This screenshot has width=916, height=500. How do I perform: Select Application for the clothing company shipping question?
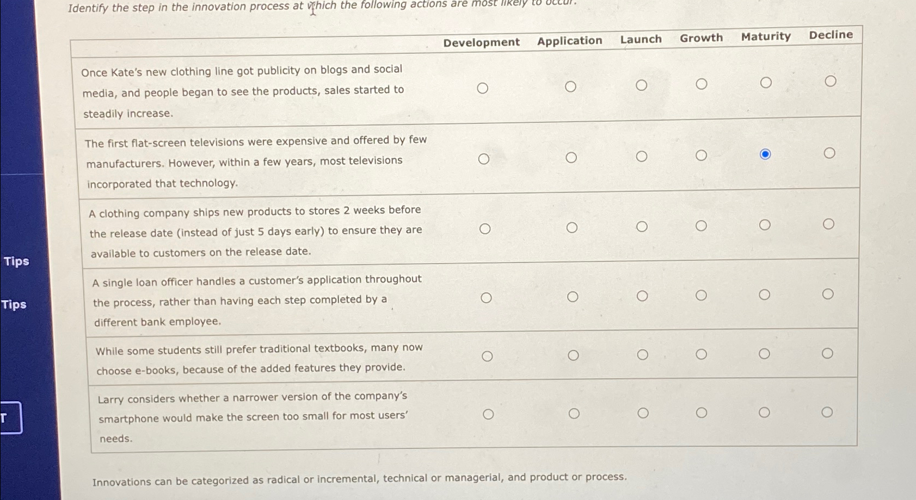point(572,227)
